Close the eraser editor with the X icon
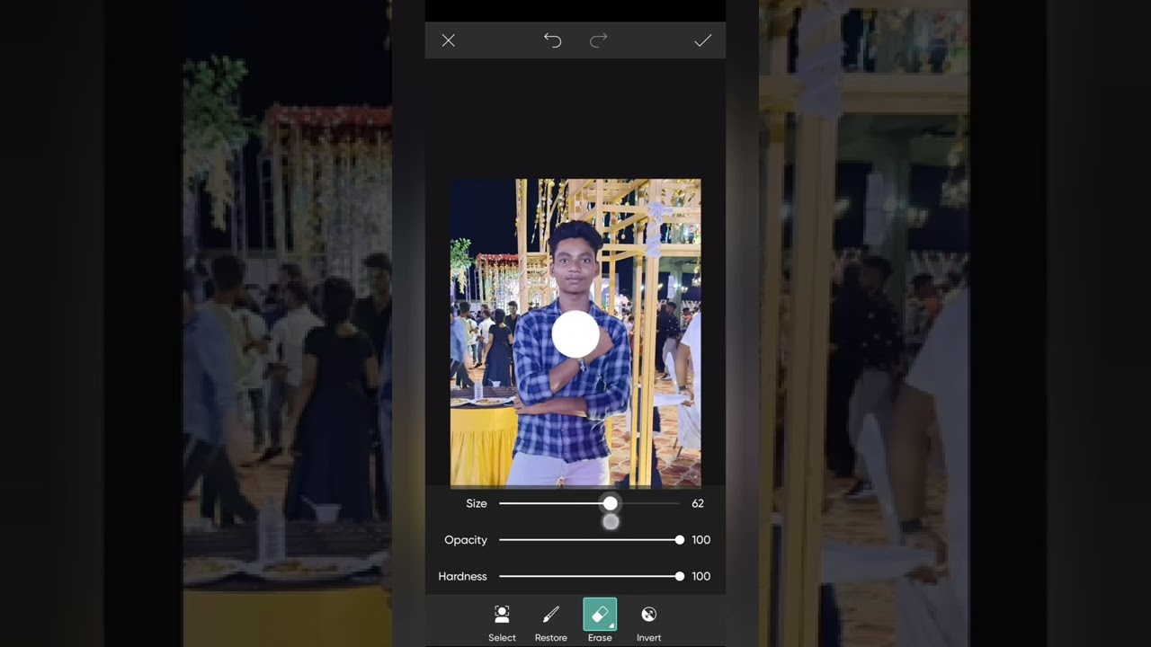1151x647 pixels. 448,40
